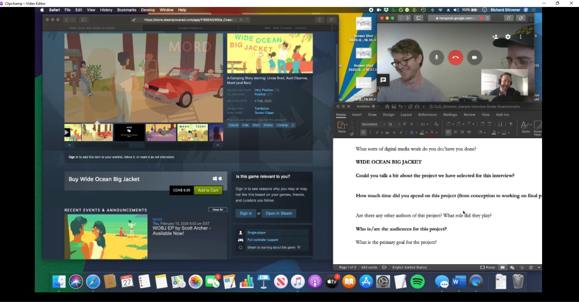579x302 pixels.
Task: Open Spotify from the Dock
Action: tap(417, 282)
